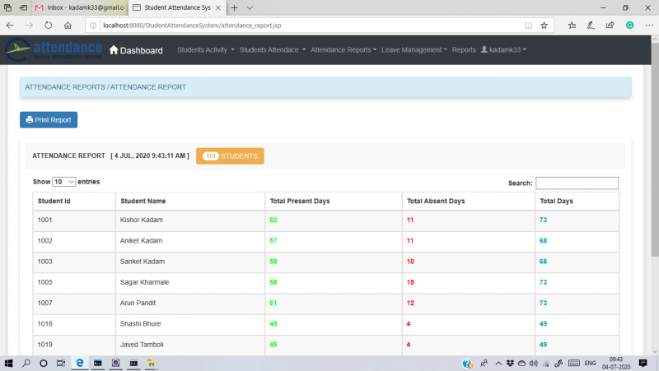Click the ENG language indicator
Viewport: 659px width, 371px height.
click(590, 364)
